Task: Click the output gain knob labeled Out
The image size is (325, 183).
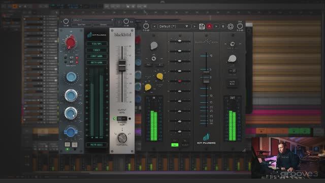Action: (x=240, y=26)
